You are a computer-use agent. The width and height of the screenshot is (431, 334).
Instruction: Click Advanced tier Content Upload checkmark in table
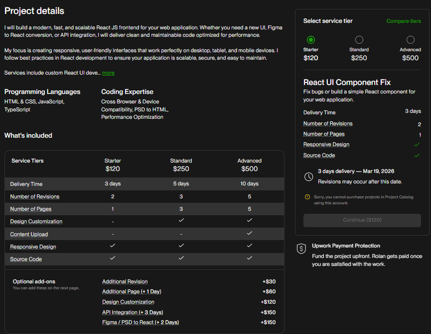tap(250, 233)
